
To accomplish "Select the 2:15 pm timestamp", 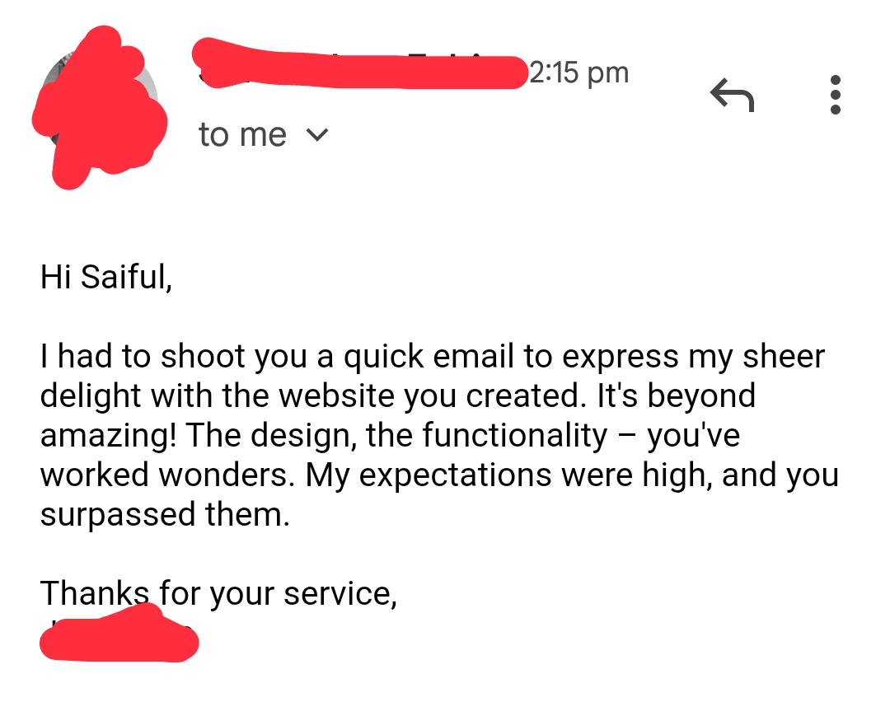I will click(579, 72).
